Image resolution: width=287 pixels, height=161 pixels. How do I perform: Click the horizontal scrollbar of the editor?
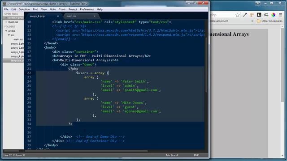tap(86, 151)
